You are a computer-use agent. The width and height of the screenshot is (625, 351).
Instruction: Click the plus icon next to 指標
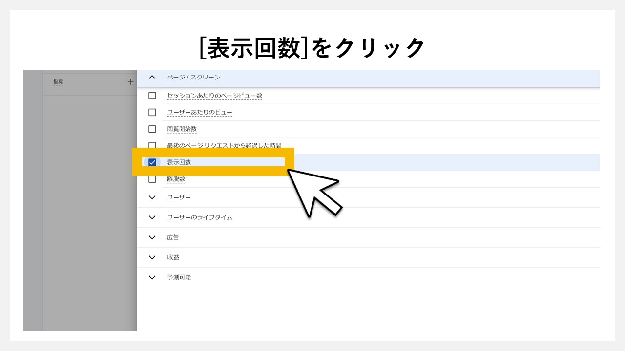point(130,82)
